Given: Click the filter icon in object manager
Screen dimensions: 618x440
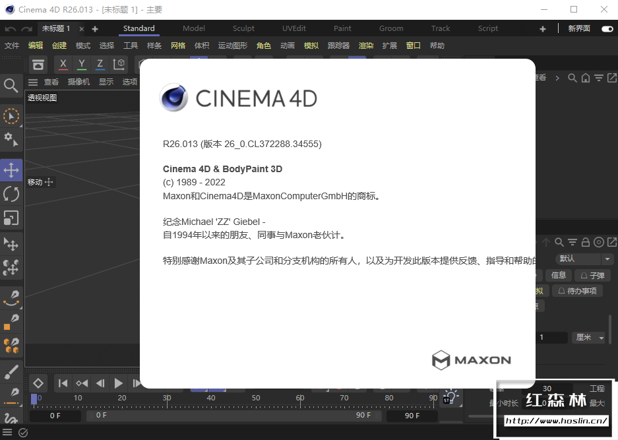Looking at the screenshot, I should 599,78.
